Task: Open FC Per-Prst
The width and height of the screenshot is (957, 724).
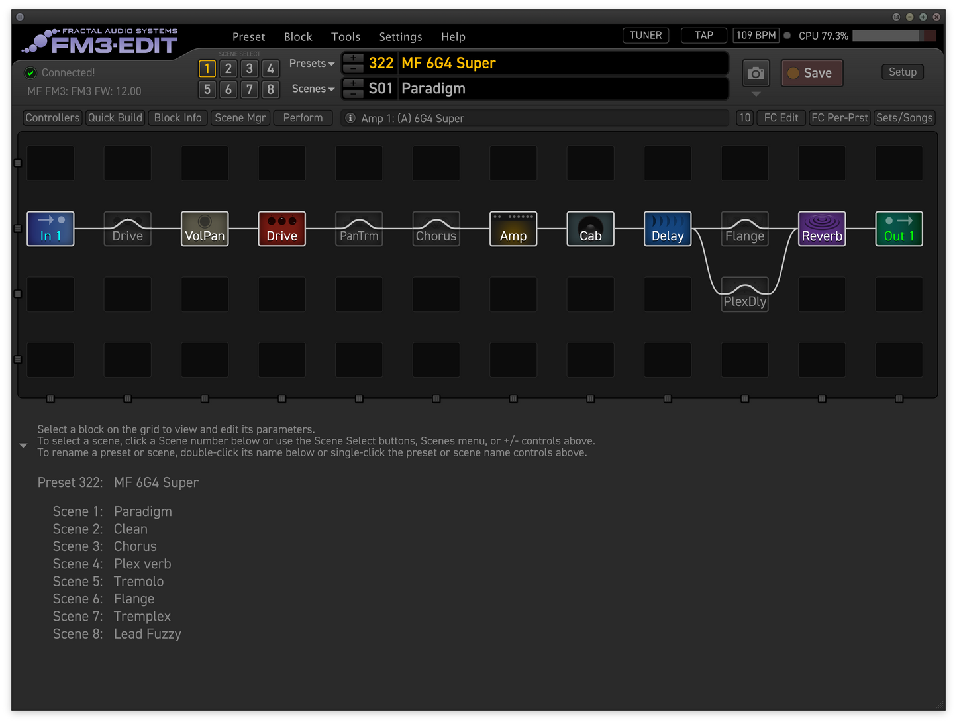Action: pos(840,118)
